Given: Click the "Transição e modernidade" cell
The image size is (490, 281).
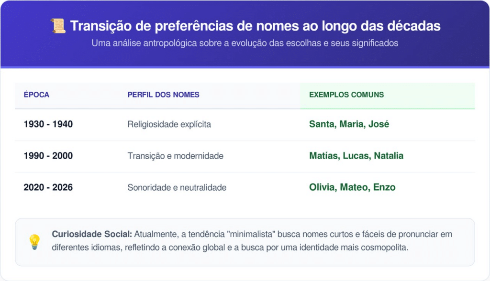Looking at the screenshot, I should [x=175, y=156].
